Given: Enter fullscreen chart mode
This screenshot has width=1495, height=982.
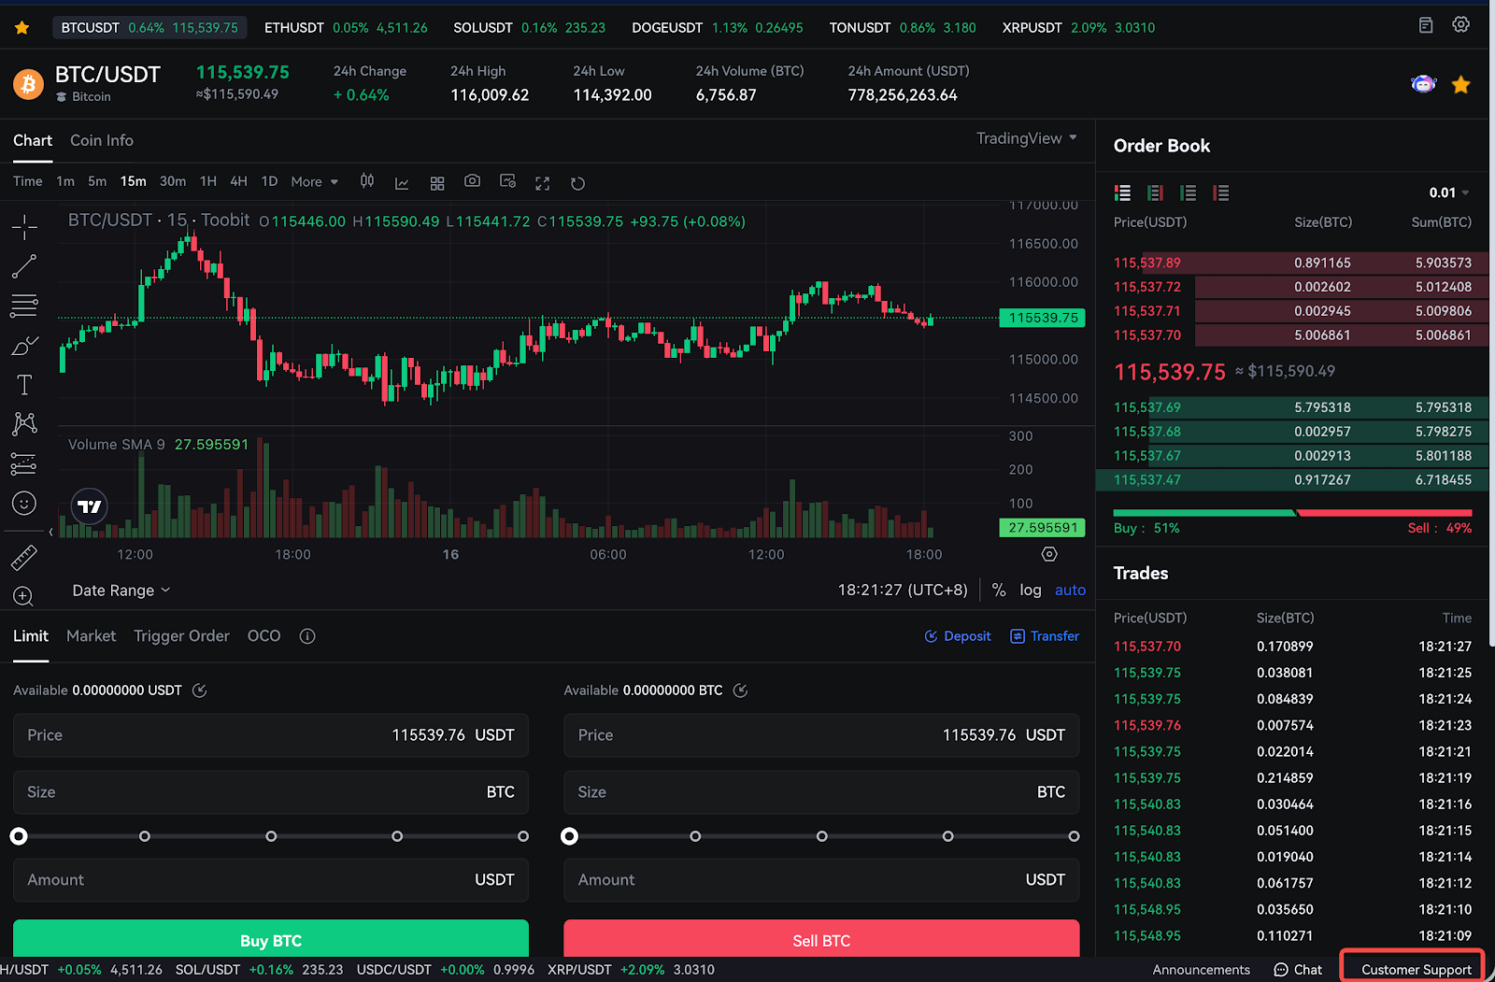Looking at the screenshot, I should (x=543, y=183).
